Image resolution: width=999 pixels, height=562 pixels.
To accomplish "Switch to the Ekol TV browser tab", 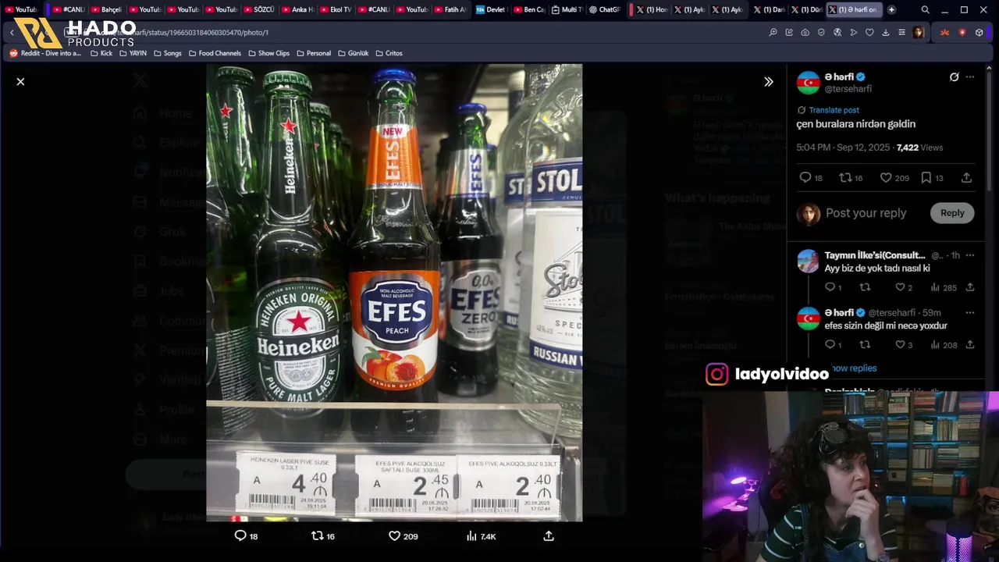I will click(x=334, y=9).
